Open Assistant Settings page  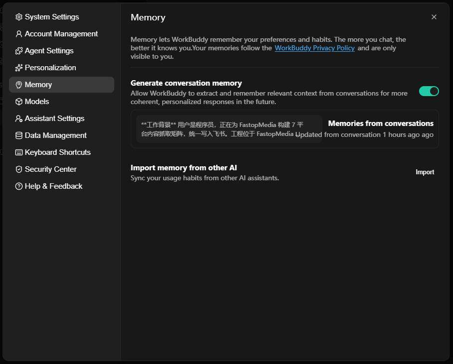point(61,119)
